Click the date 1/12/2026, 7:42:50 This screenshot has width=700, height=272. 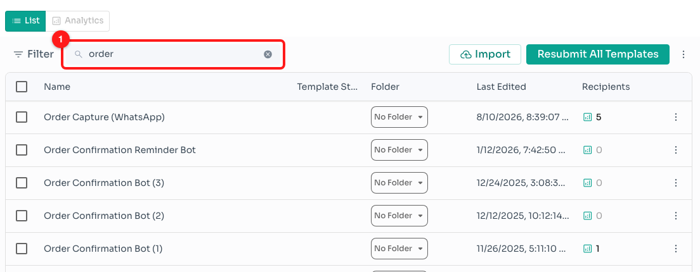click(x=522, y=150)
